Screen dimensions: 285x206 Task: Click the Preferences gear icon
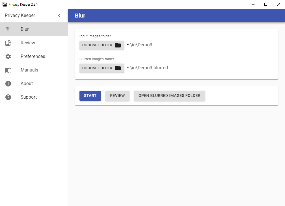(8, 57)
